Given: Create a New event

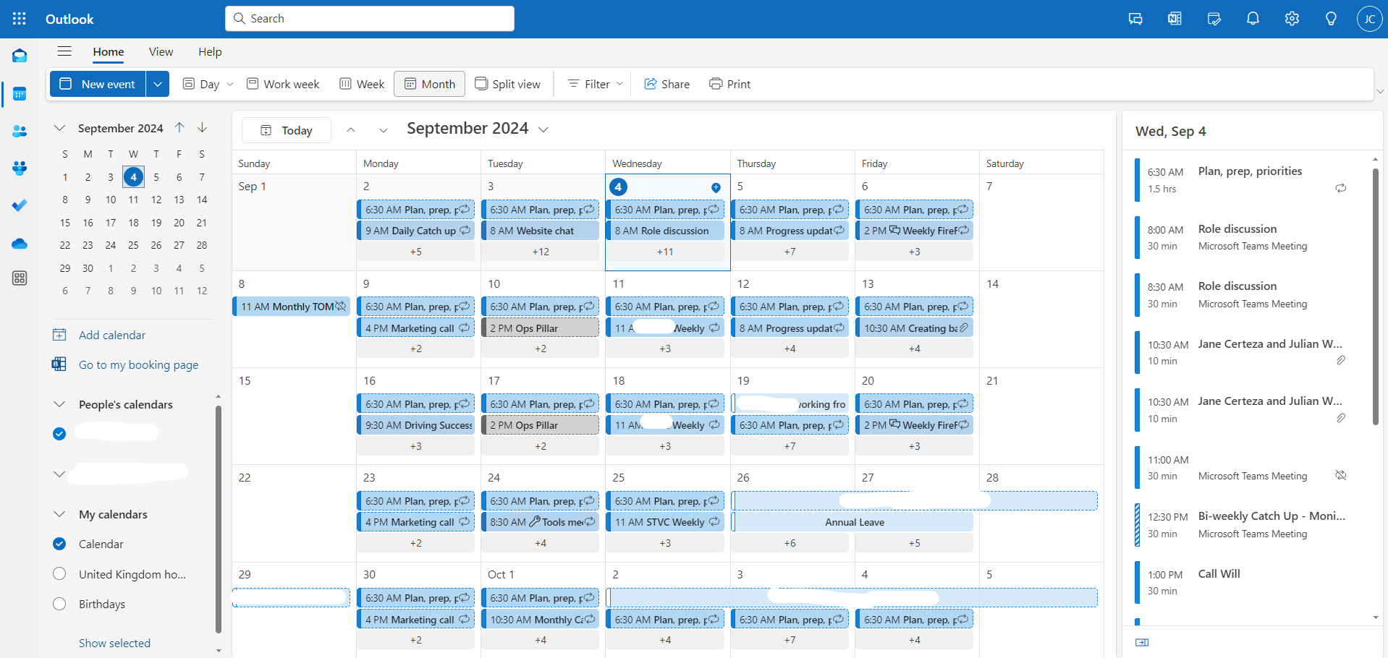Looking at the screenshot, I should [x=98, y=84].
